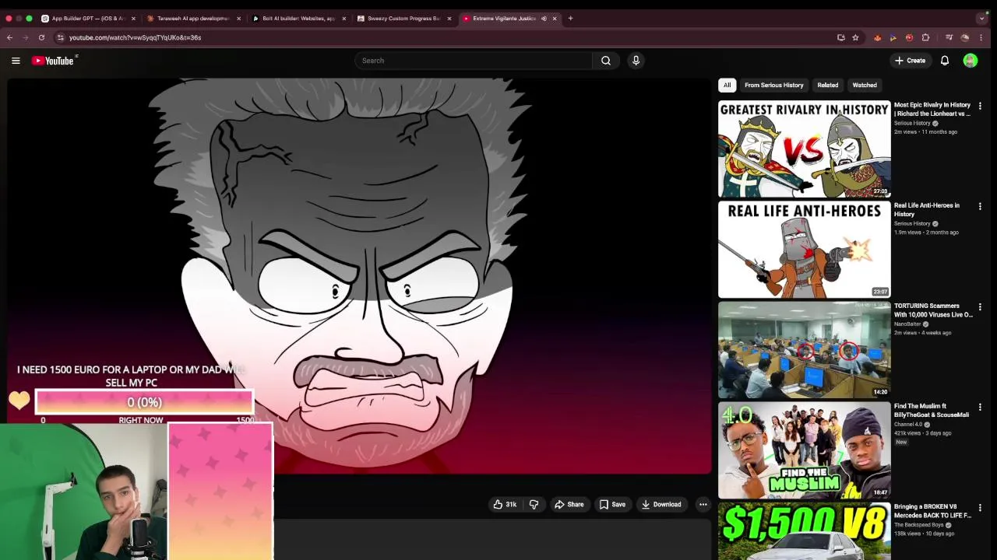Open a new browser tab
The width and height of the screenshot is (997, 560).
(570, 18)
